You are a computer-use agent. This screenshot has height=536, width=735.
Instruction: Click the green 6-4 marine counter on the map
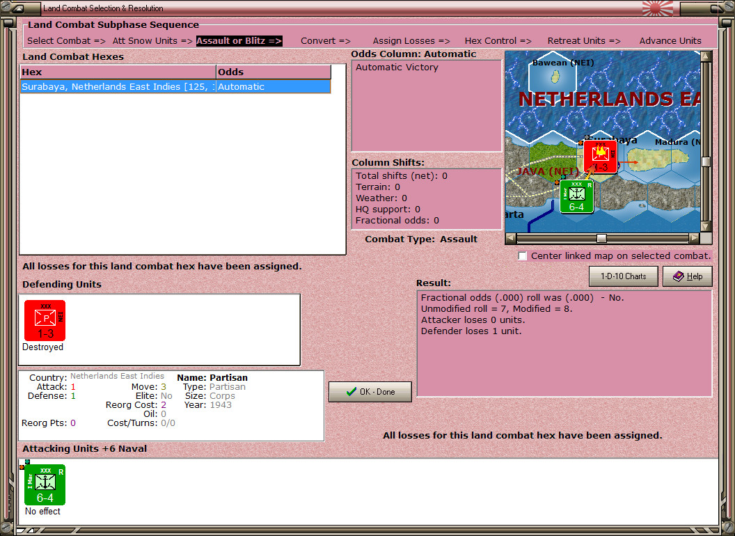click(576, 196)
